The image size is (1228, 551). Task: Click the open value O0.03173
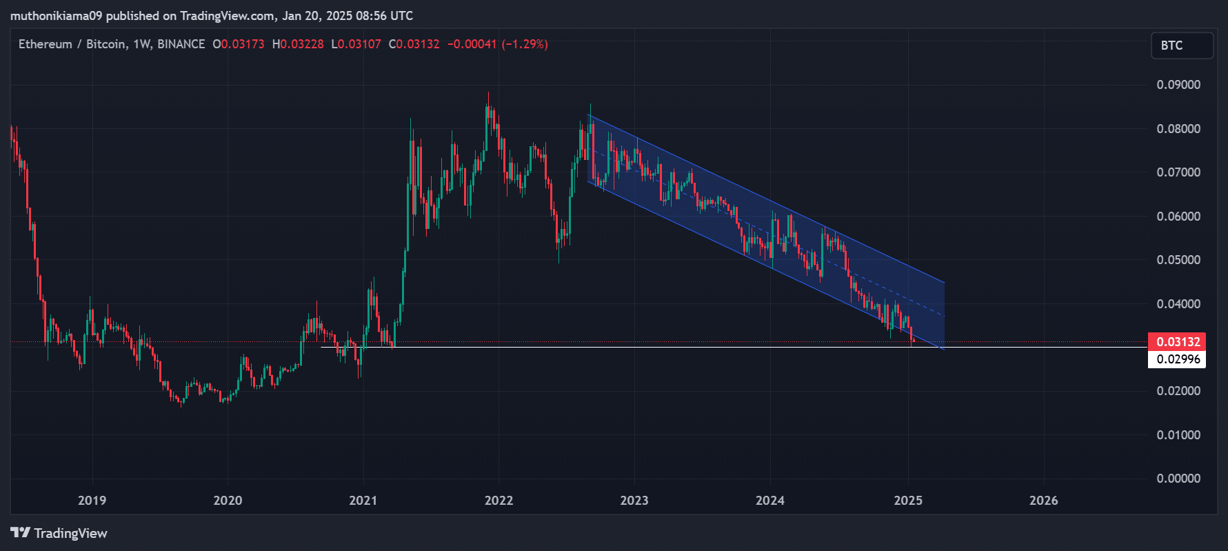(x=239, y=44)
